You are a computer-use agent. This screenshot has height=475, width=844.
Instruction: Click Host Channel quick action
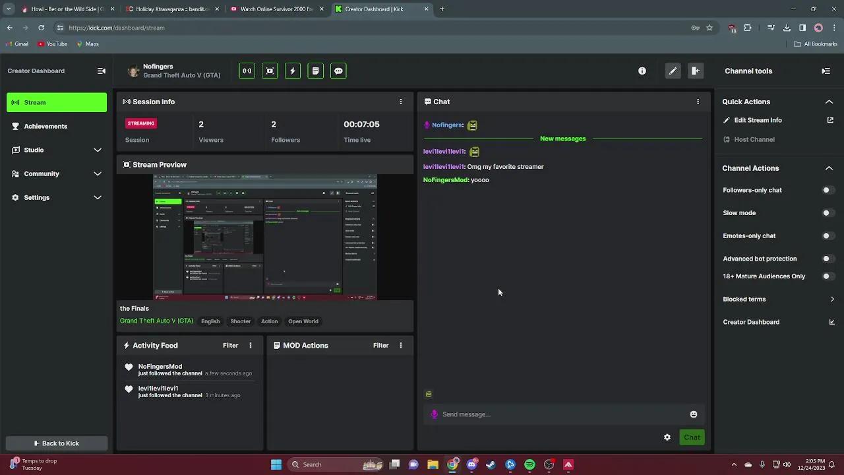(x=754, y=139)
